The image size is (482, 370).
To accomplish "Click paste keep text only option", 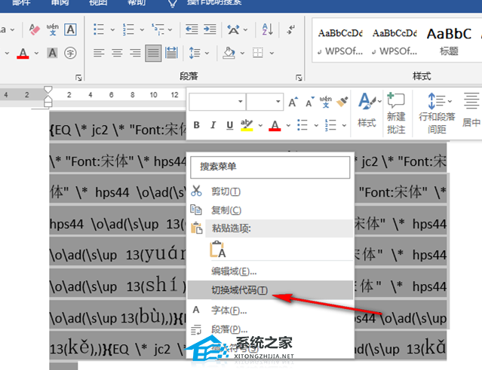I will pyautogui.click(x=218, y=249).
